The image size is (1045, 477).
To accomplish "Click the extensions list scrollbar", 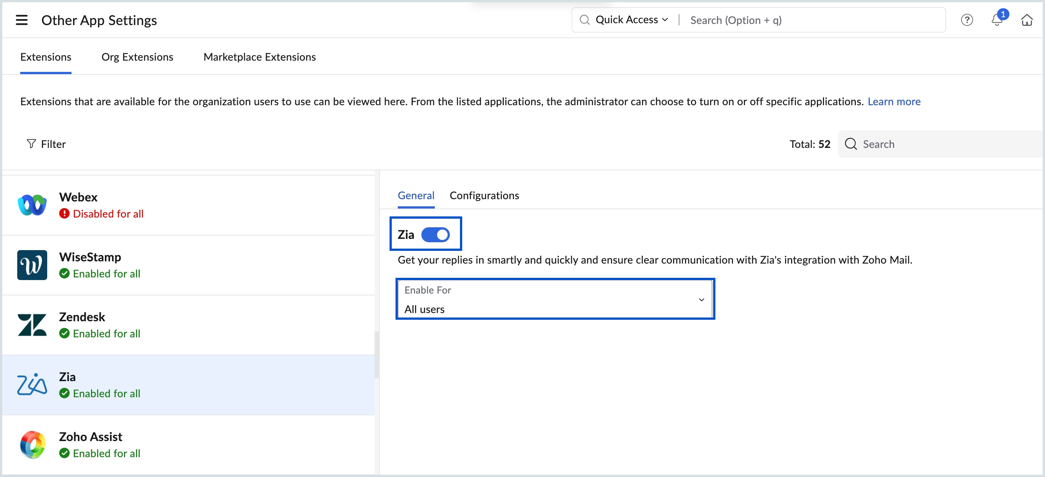I will [376, 355].
